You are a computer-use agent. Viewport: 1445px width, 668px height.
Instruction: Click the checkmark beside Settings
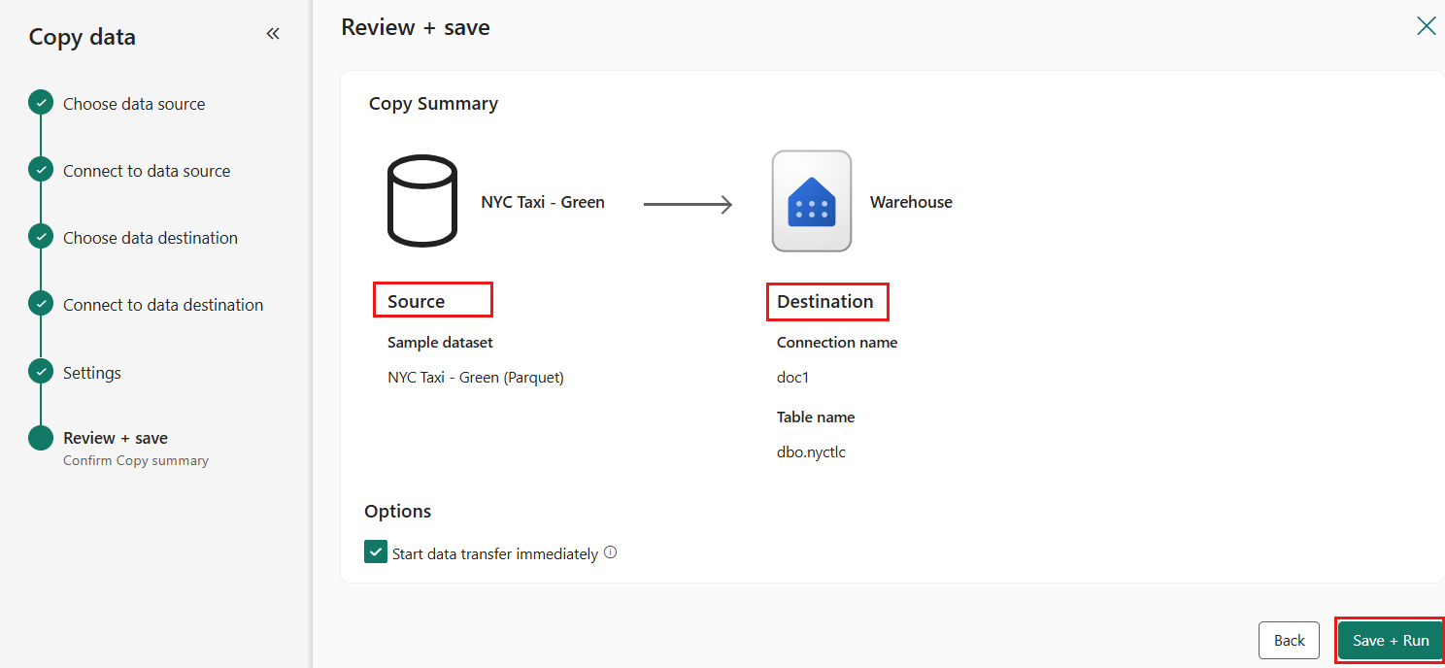tap(40, 370)
